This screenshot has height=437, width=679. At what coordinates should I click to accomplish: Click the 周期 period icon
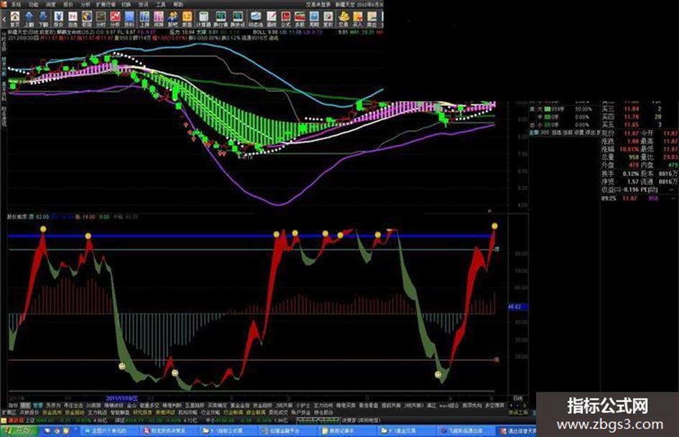[x=314, y=19]
